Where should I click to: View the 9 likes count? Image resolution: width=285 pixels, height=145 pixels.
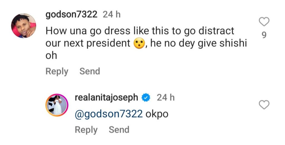264,35
